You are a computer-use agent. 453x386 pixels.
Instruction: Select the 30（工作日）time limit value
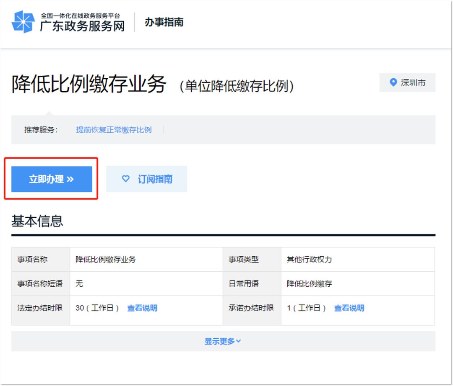(97, 308)
